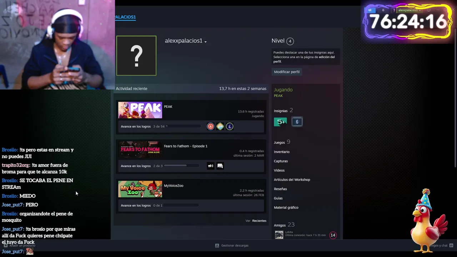Open Avance en los logros for PEAK
This screenshot has height=257, width=457.
point(136,126)
